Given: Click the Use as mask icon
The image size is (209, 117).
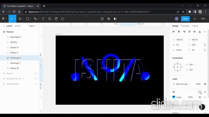Looking at the screenshot, I should coord(115,19).
